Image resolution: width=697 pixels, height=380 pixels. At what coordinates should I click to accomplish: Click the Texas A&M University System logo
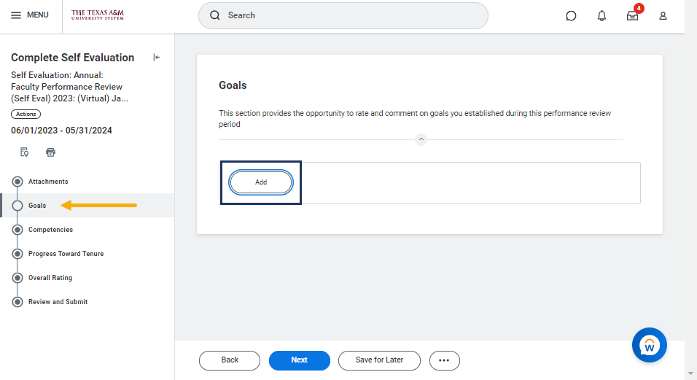click(98, 15)
